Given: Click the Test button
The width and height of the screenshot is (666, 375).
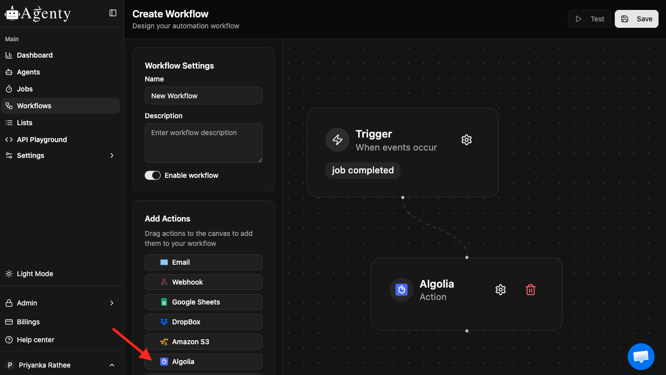Looking at the screenshot, I should pos(589,19).
